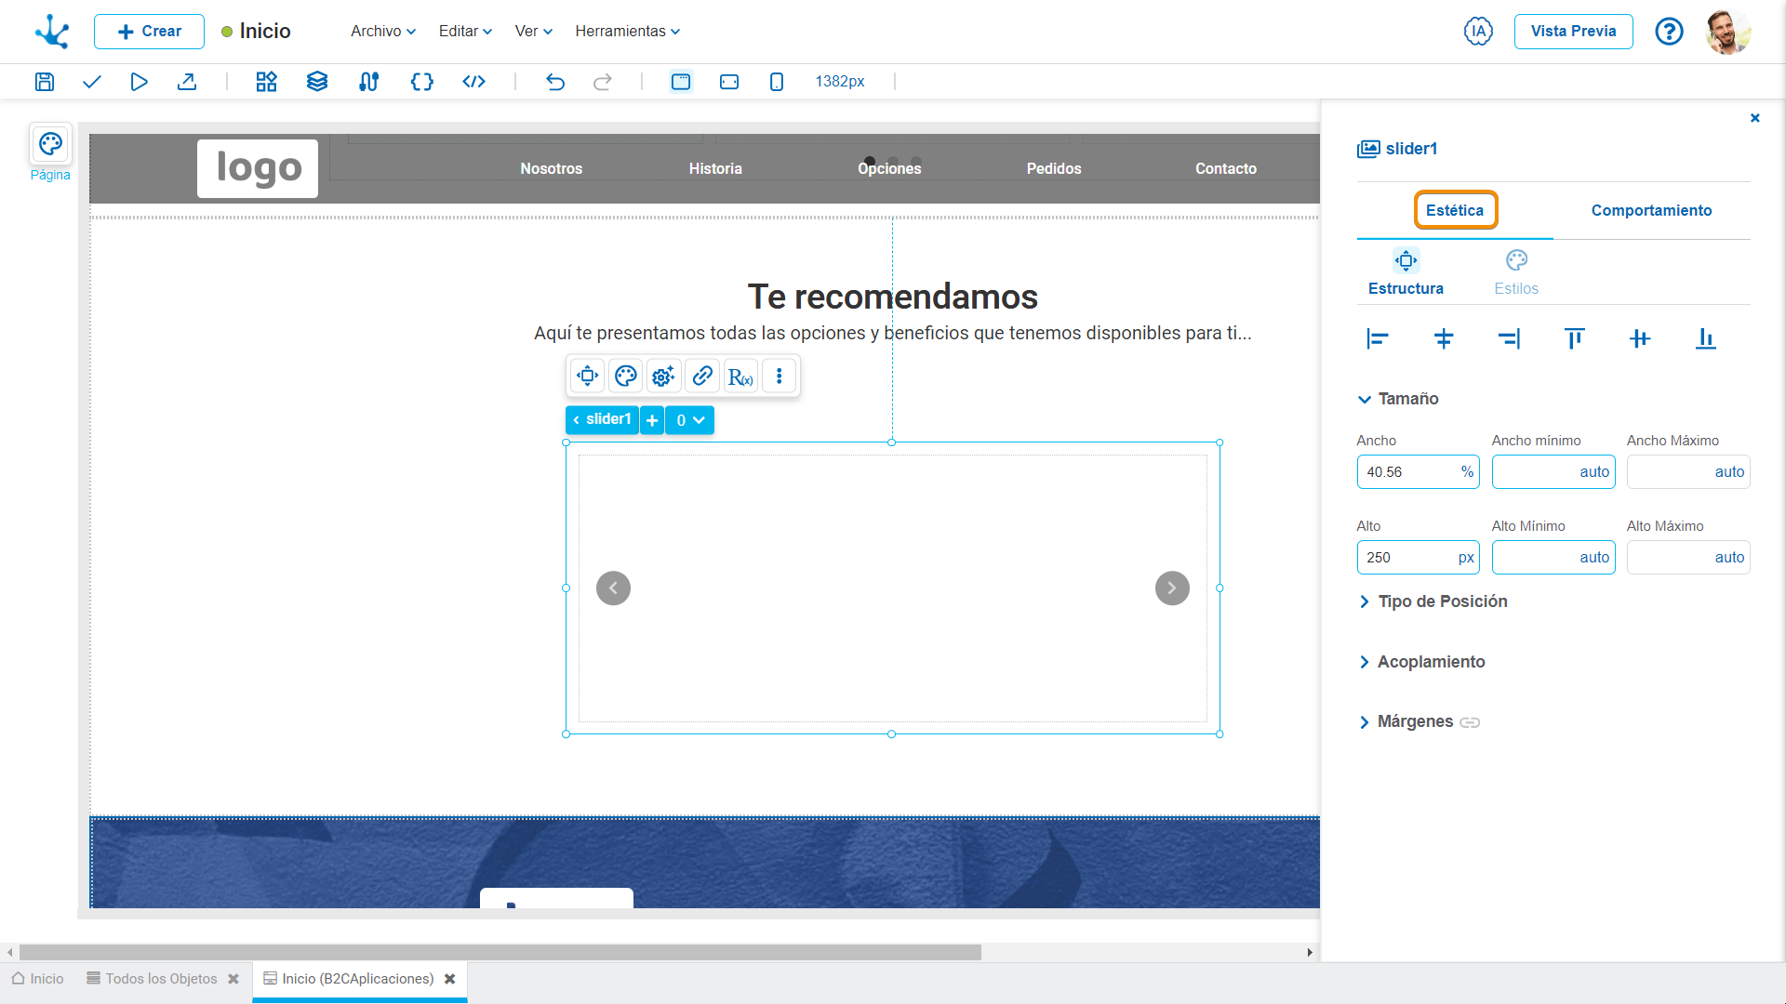Switch to the Comportamiento tab

1651,210
